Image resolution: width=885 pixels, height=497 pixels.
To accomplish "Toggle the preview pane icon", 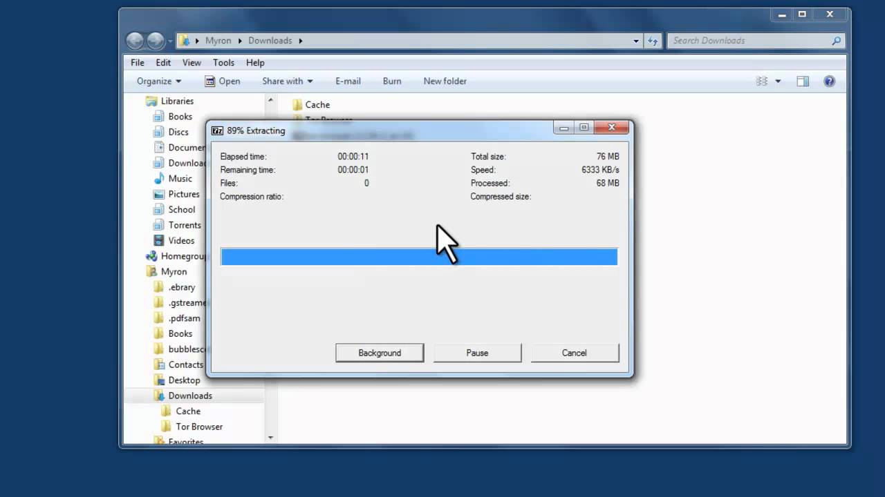I will click(x=803, y=81).
